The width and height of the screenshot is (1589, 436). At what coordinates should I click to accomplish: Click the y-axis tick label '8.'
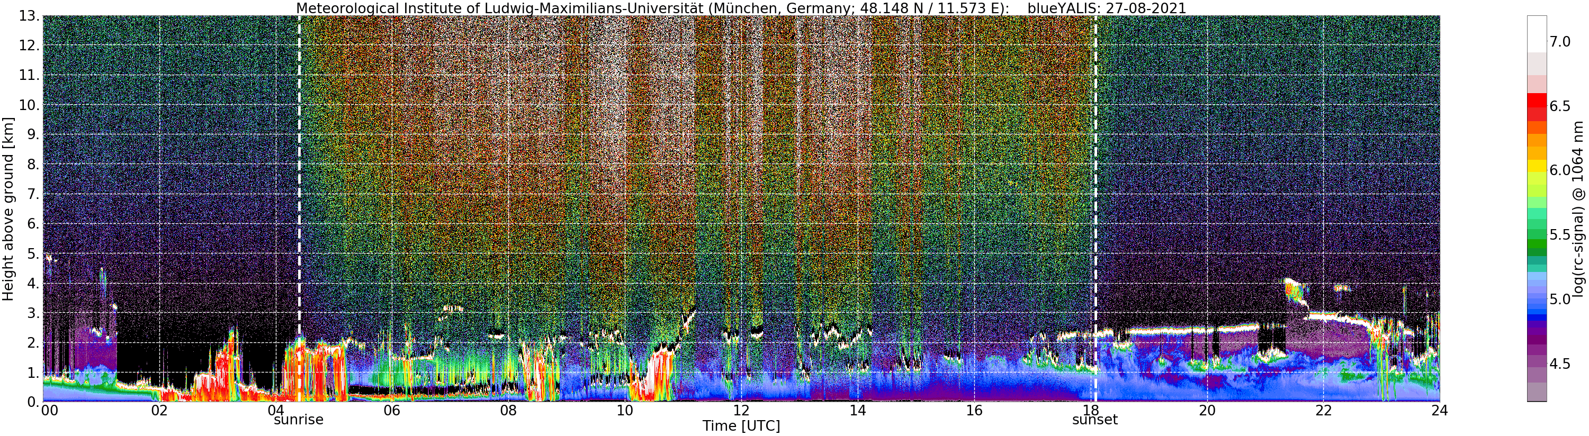(x=33, y=165)
